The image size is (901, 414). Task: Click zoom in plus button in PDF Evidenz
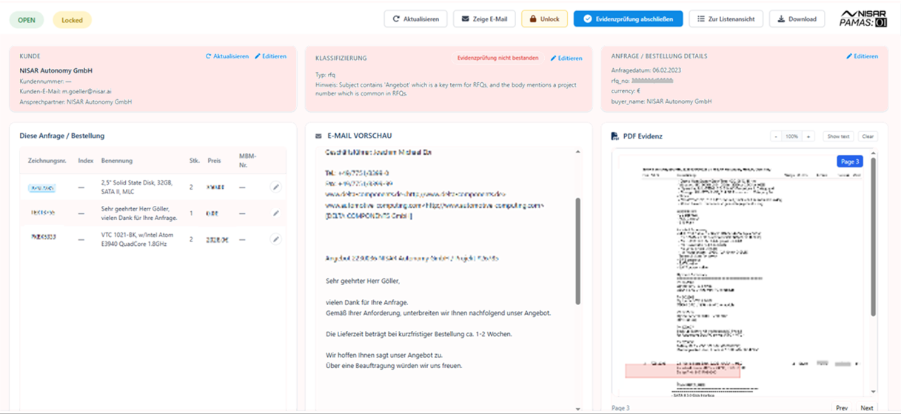tap(808, 136)
